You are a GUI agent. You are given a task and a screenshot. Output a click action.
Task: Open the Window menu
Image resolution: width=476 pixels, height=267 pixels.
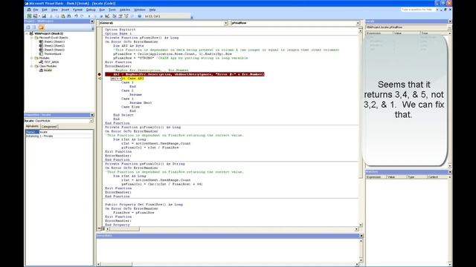[x=140, y=10]
